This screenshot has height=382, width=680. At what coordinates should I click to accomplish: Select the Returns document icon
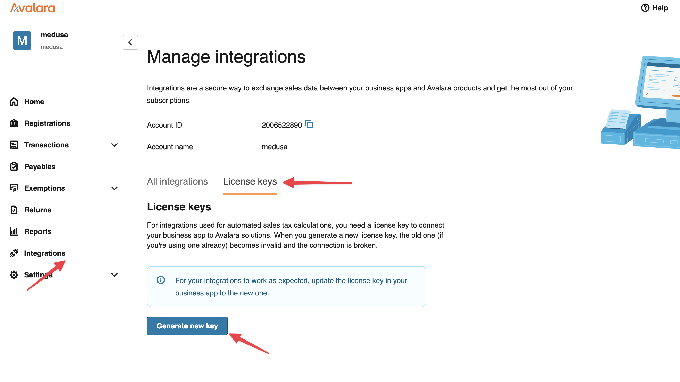pyautogui.click(x=14, y=210)
